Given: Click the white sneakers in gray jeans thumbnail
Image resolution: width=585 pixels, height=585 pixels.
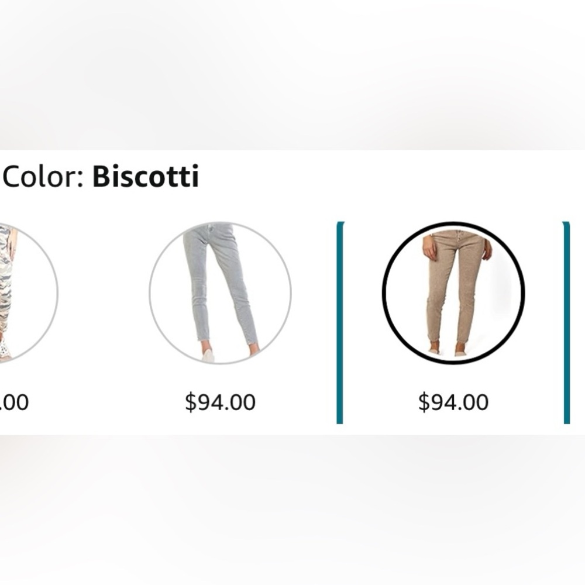Looking at the screenshot, I should click(x=208, y=355).
